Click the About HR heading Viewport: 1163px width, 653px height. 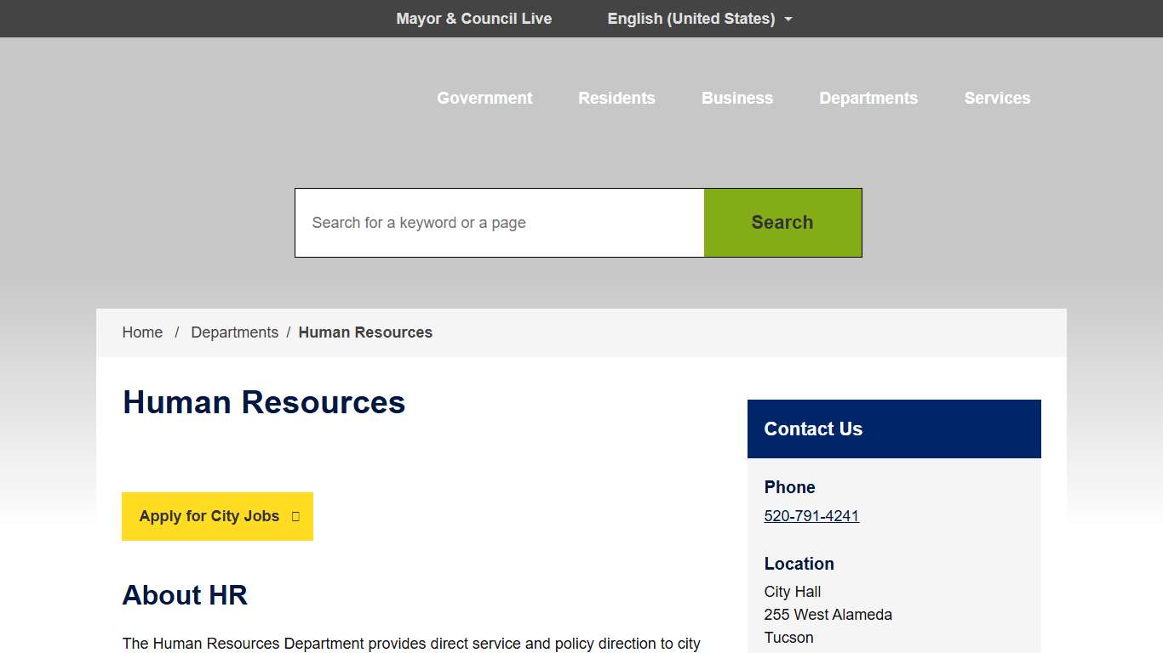tap(185, 595)
